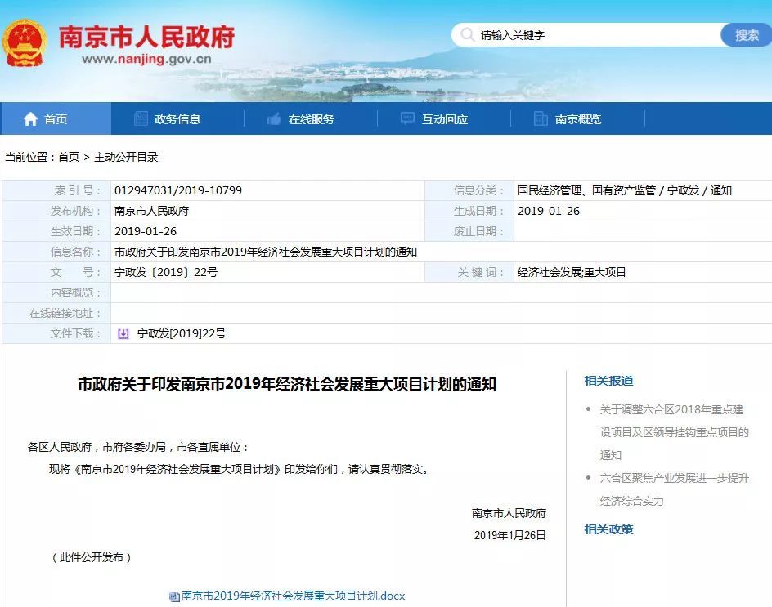Click the thumbs-up icon beside 在线服务
This screenshot has height=607, width=772.
[273, 118]
